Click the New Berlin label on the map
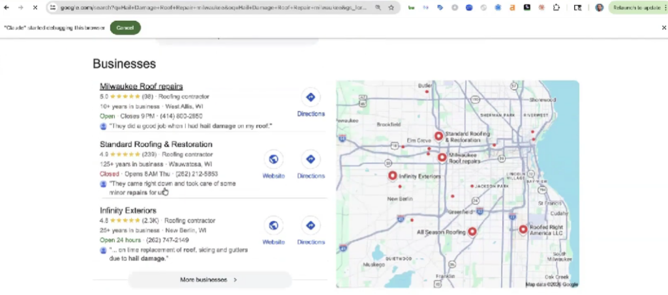 pos(400,199)
